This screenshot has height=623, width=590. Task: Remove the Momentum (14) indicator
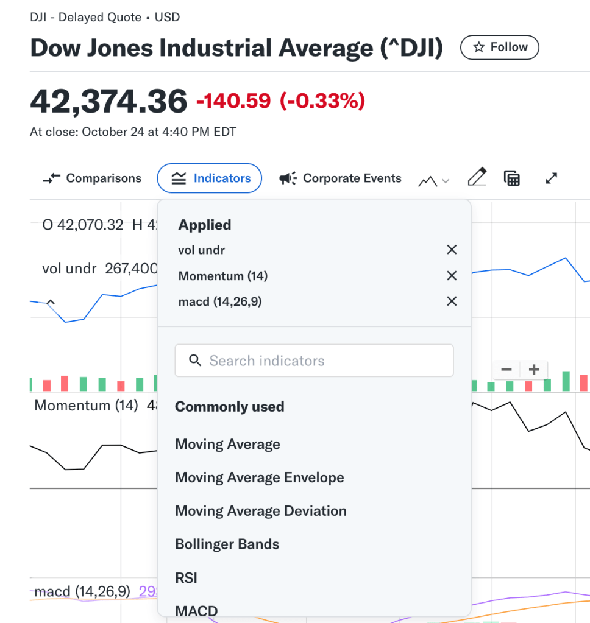pyautogui.click(x=451, y=276)
